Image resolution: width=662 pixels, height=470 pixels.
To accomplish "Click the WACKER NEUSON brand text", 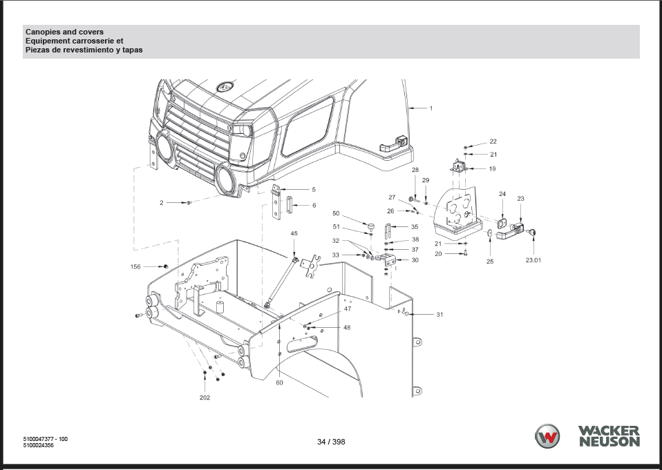I will (608, 436).
